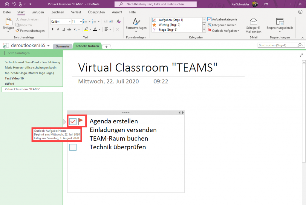Click Kategorien suchen icon

click(x=209, y=25)
